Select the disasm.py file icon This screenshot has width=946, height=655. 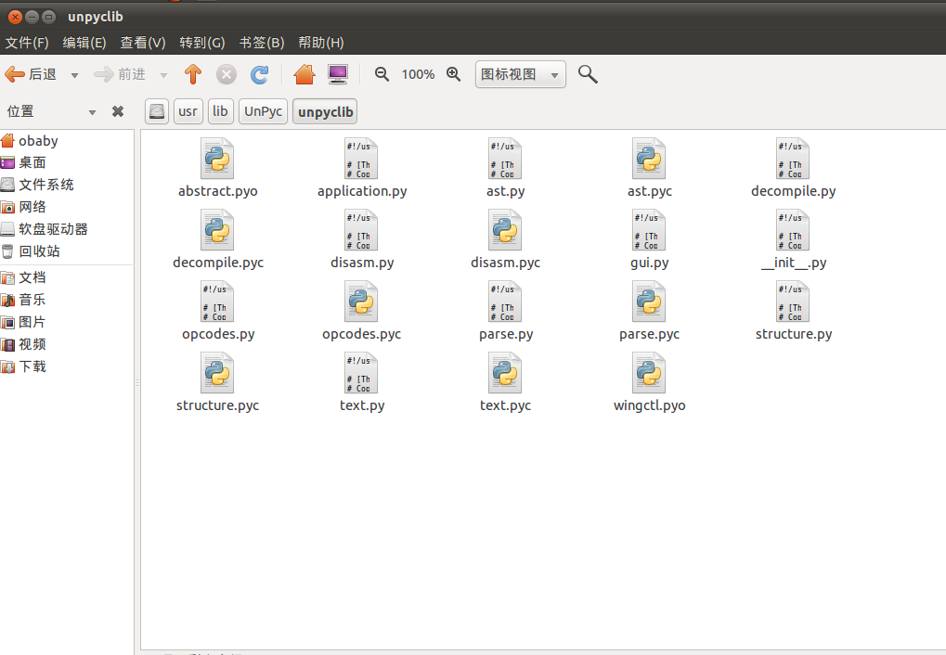coord(361,230)
